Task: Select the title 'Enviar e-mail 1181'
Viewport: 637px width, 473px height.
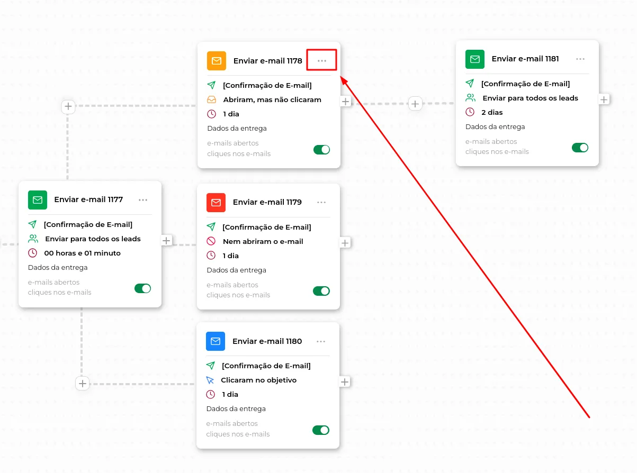Action: click(x=525, y=59)
